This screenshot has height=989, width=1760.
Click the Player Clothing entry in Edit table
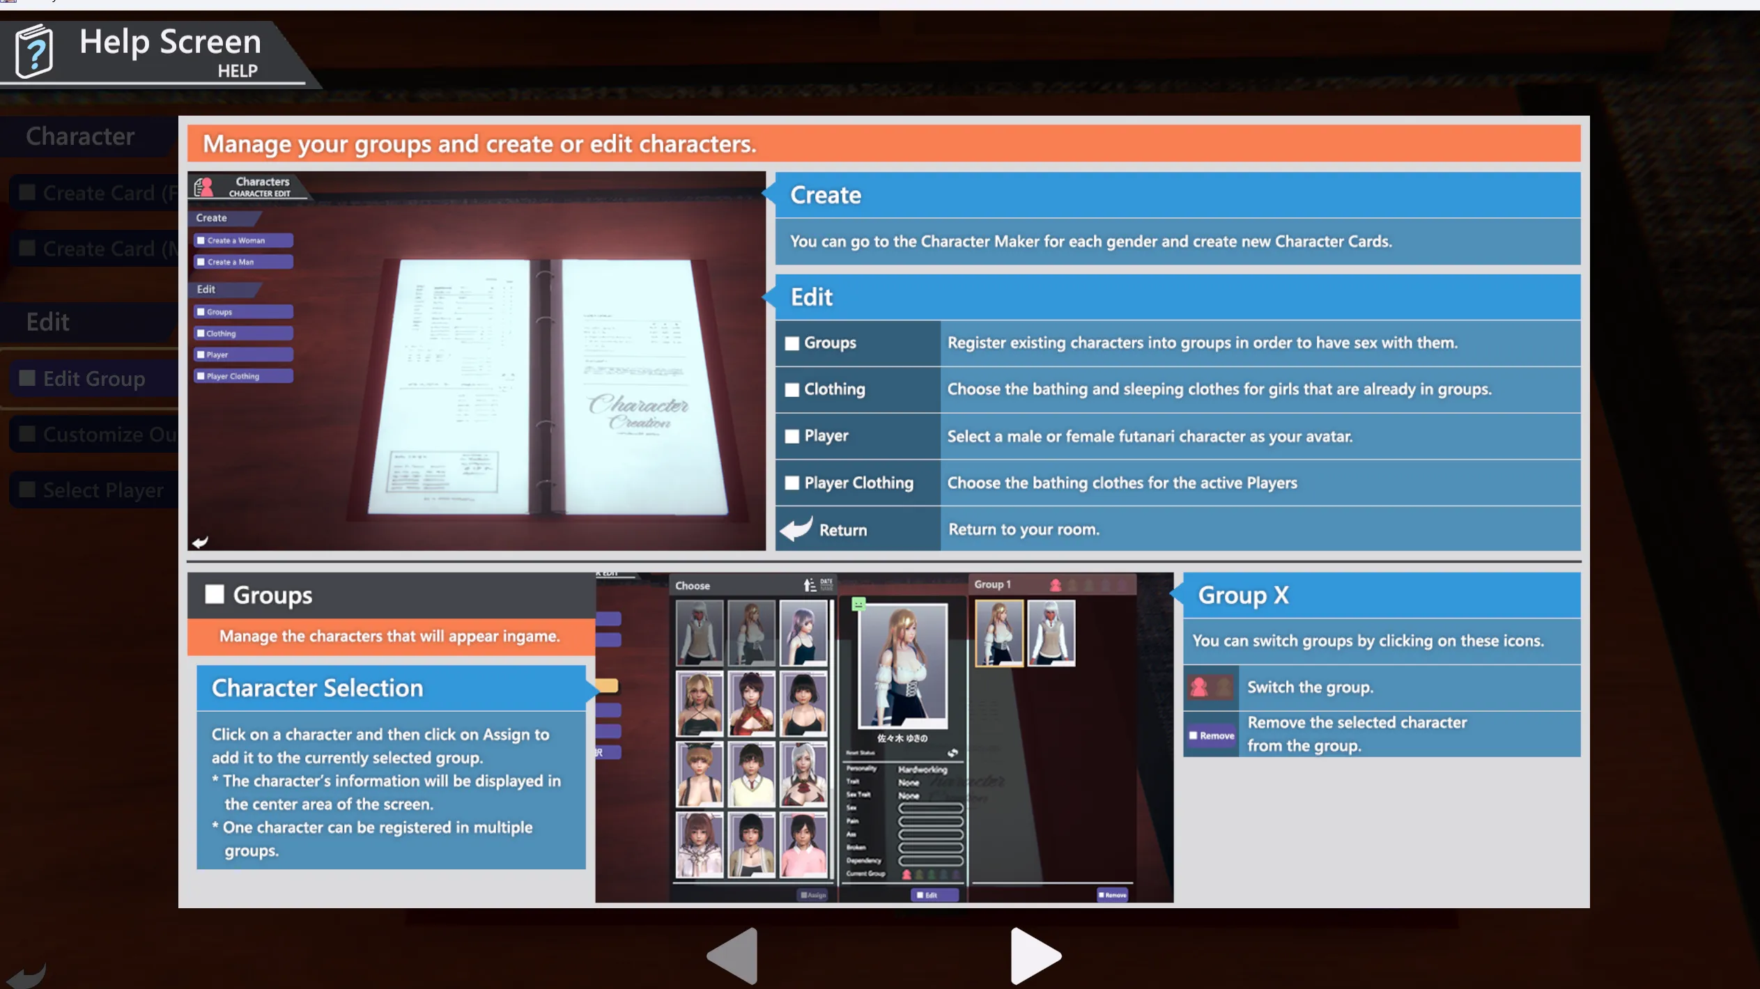pyautogui.click(x=858, y=483)
